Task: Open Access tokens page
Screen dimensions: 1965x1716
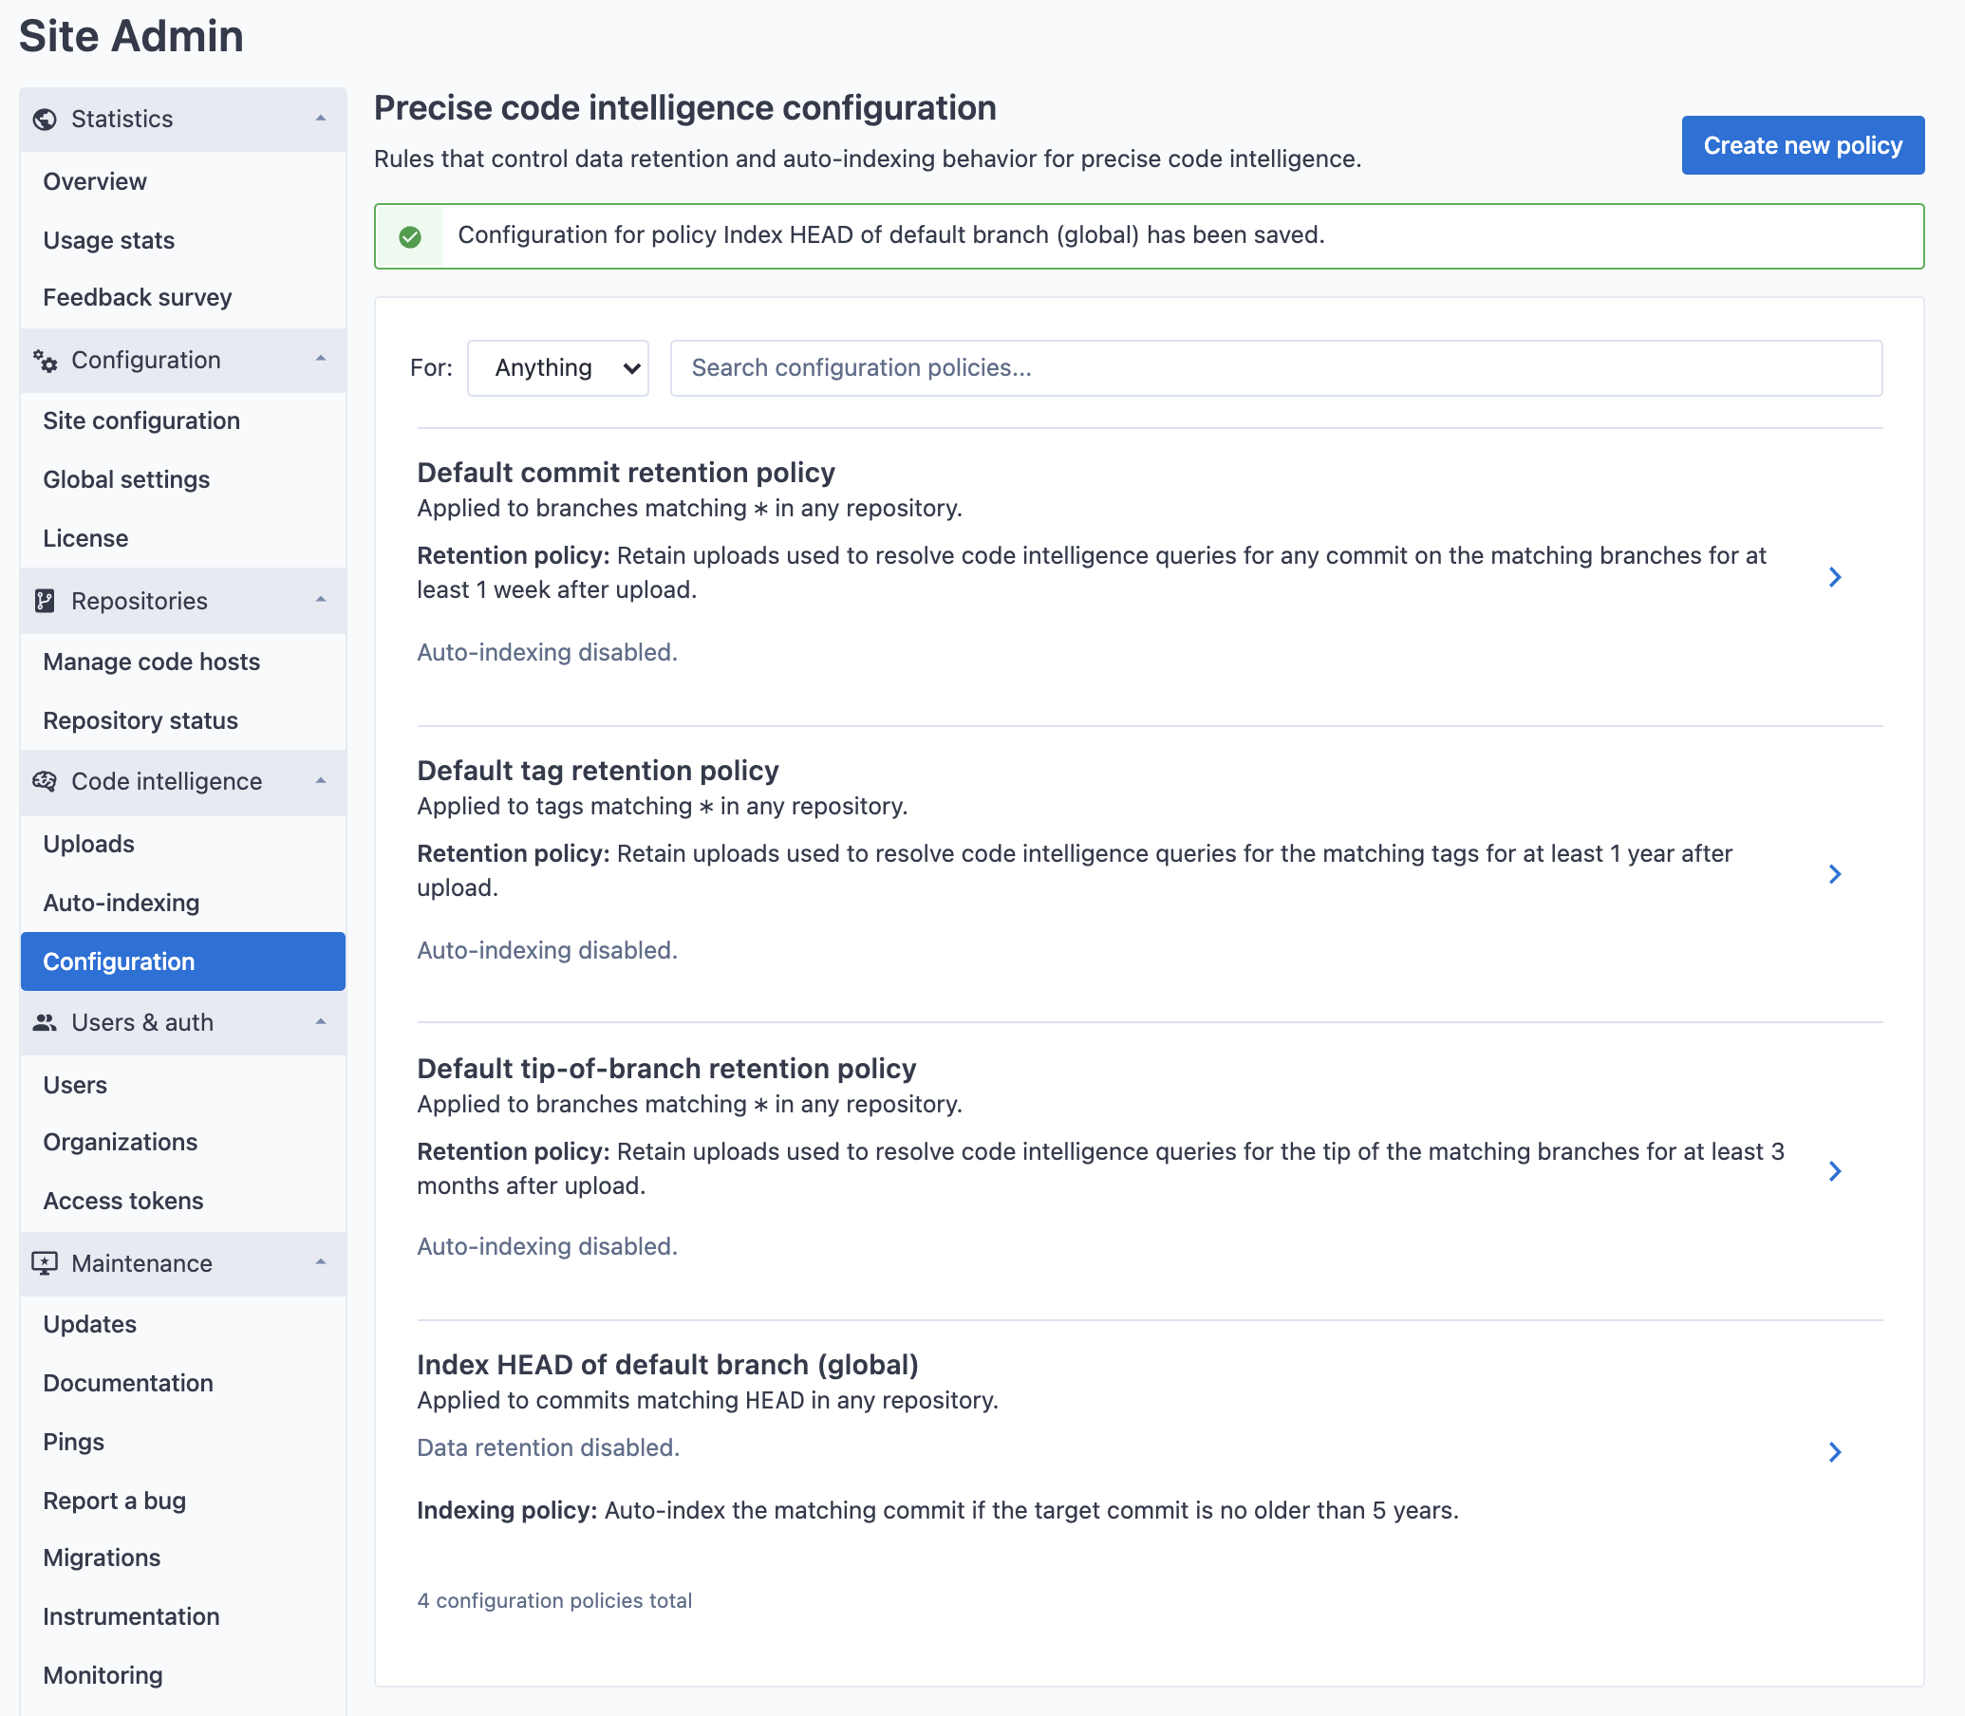Action: pos(123,1201)
